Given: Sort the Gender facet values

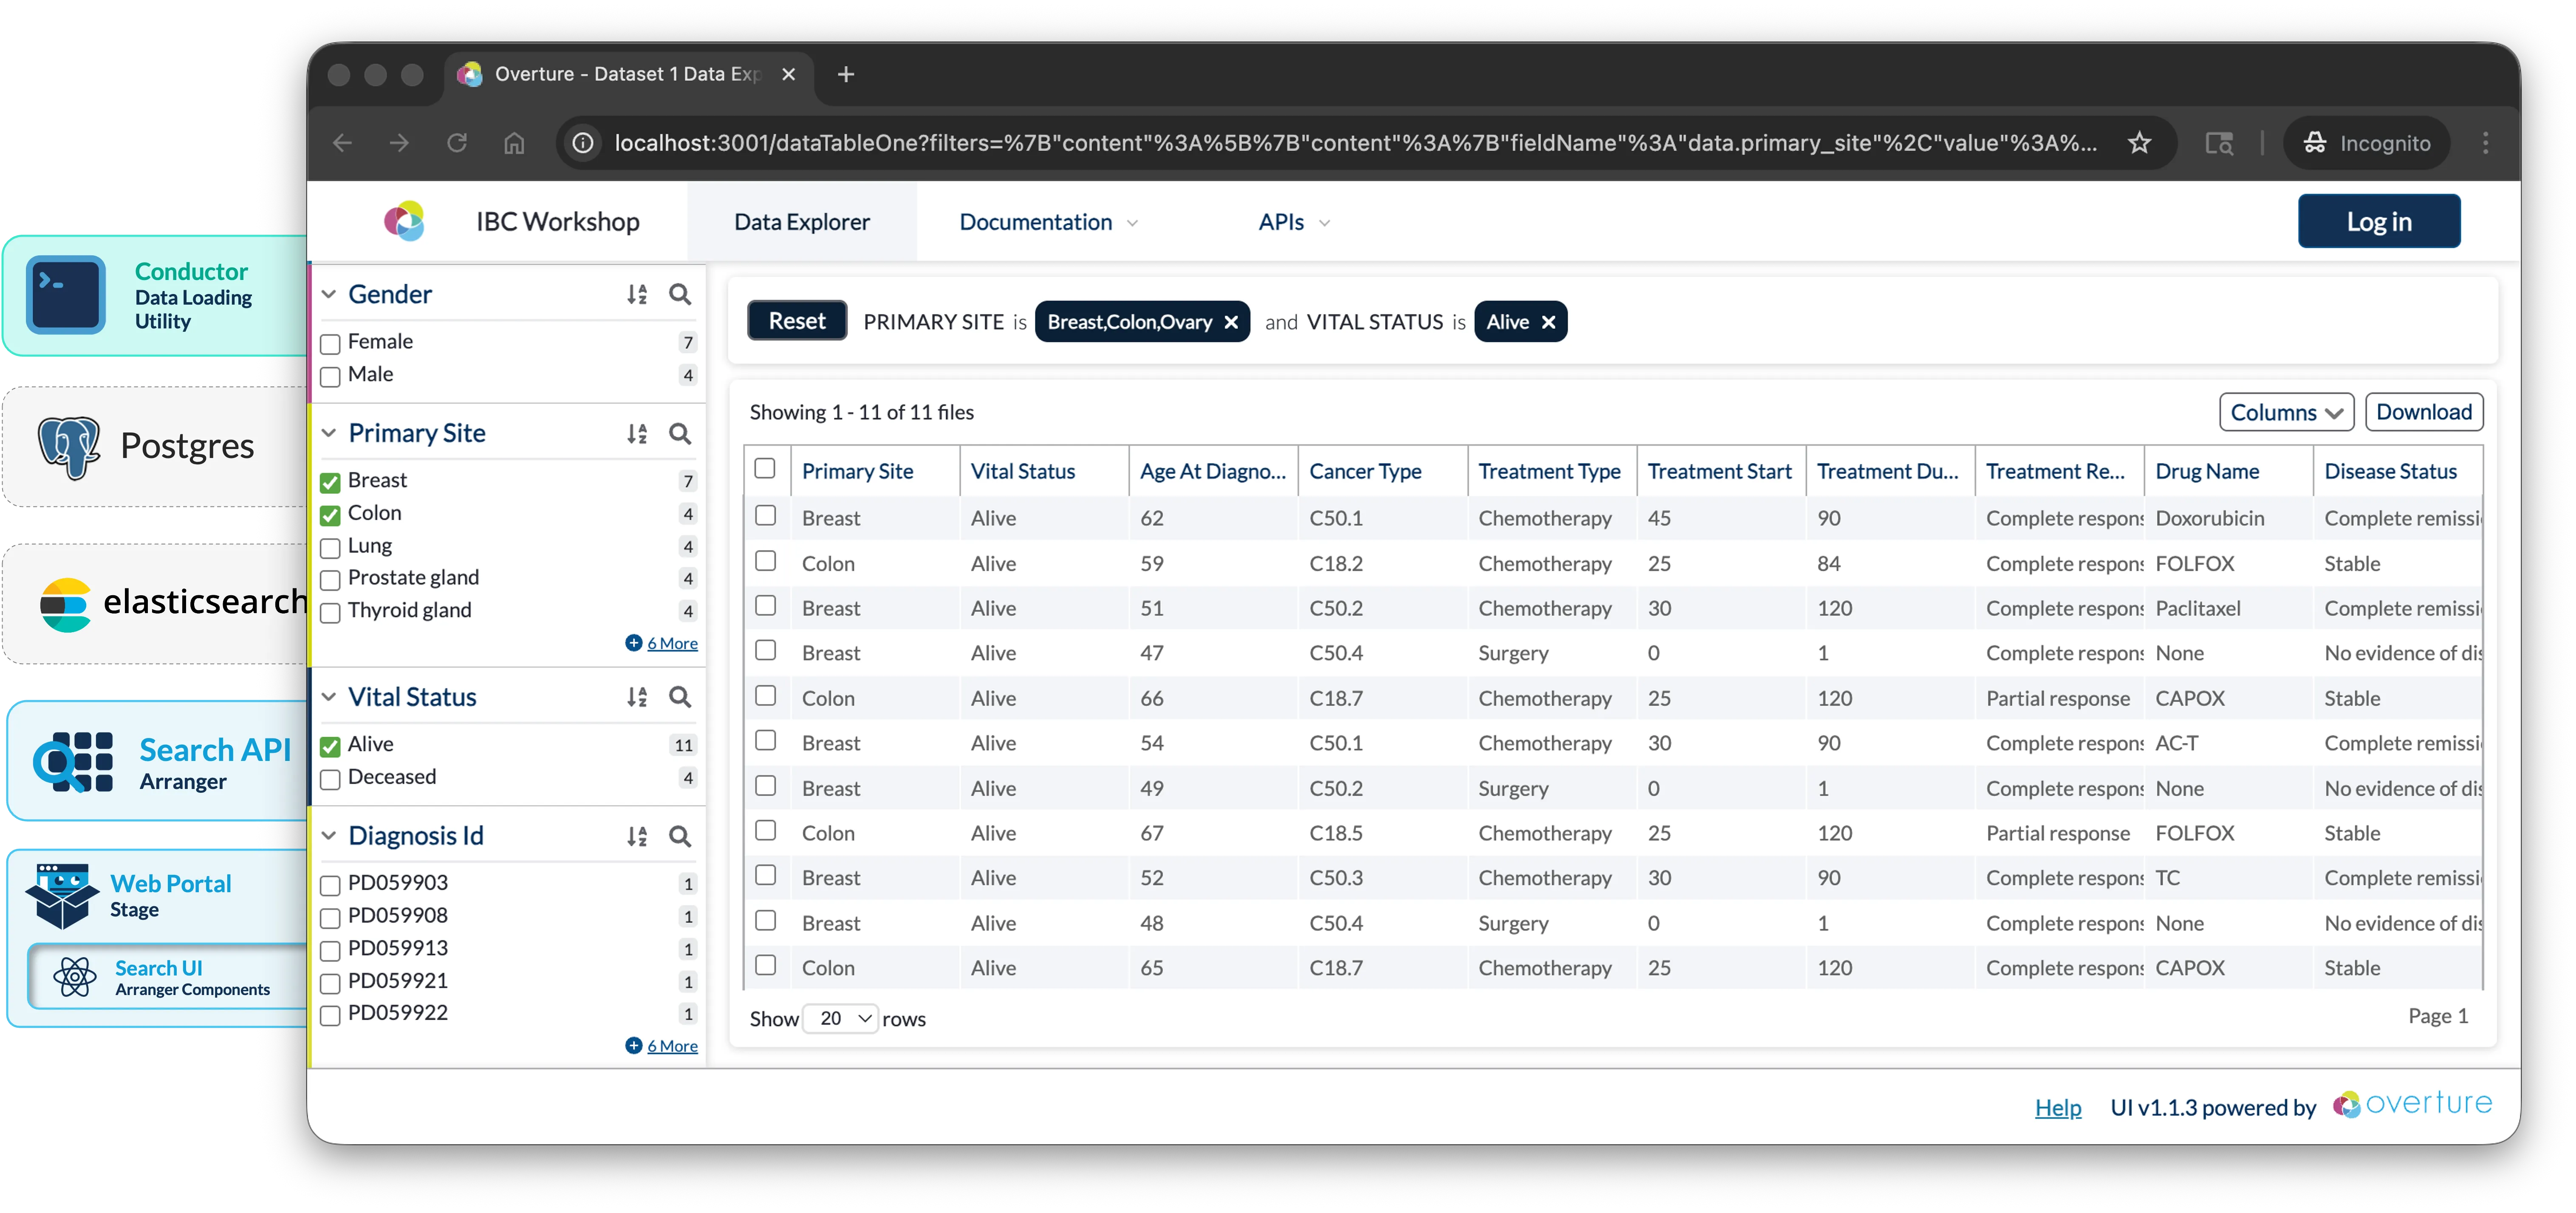Looking at the screenshot, I should point(637,294).
